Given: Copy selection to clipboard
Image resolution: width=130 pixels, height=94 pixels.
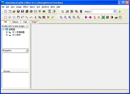Looking at the screenshot, I should click(x=40, y=17).
